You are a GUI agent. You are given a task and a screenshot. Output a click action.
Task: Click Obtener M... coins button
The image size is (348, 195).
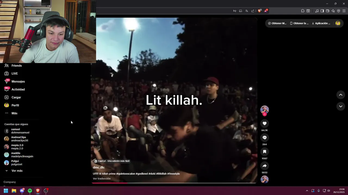[x=277, y=23]
